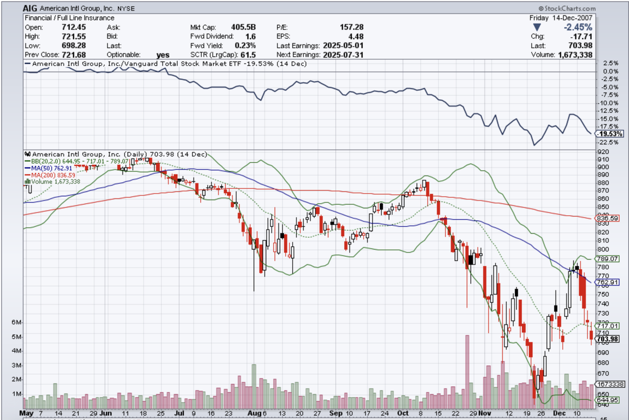
Task: Click the volume bars icon in the legend
Action: [x=28, y=182]
